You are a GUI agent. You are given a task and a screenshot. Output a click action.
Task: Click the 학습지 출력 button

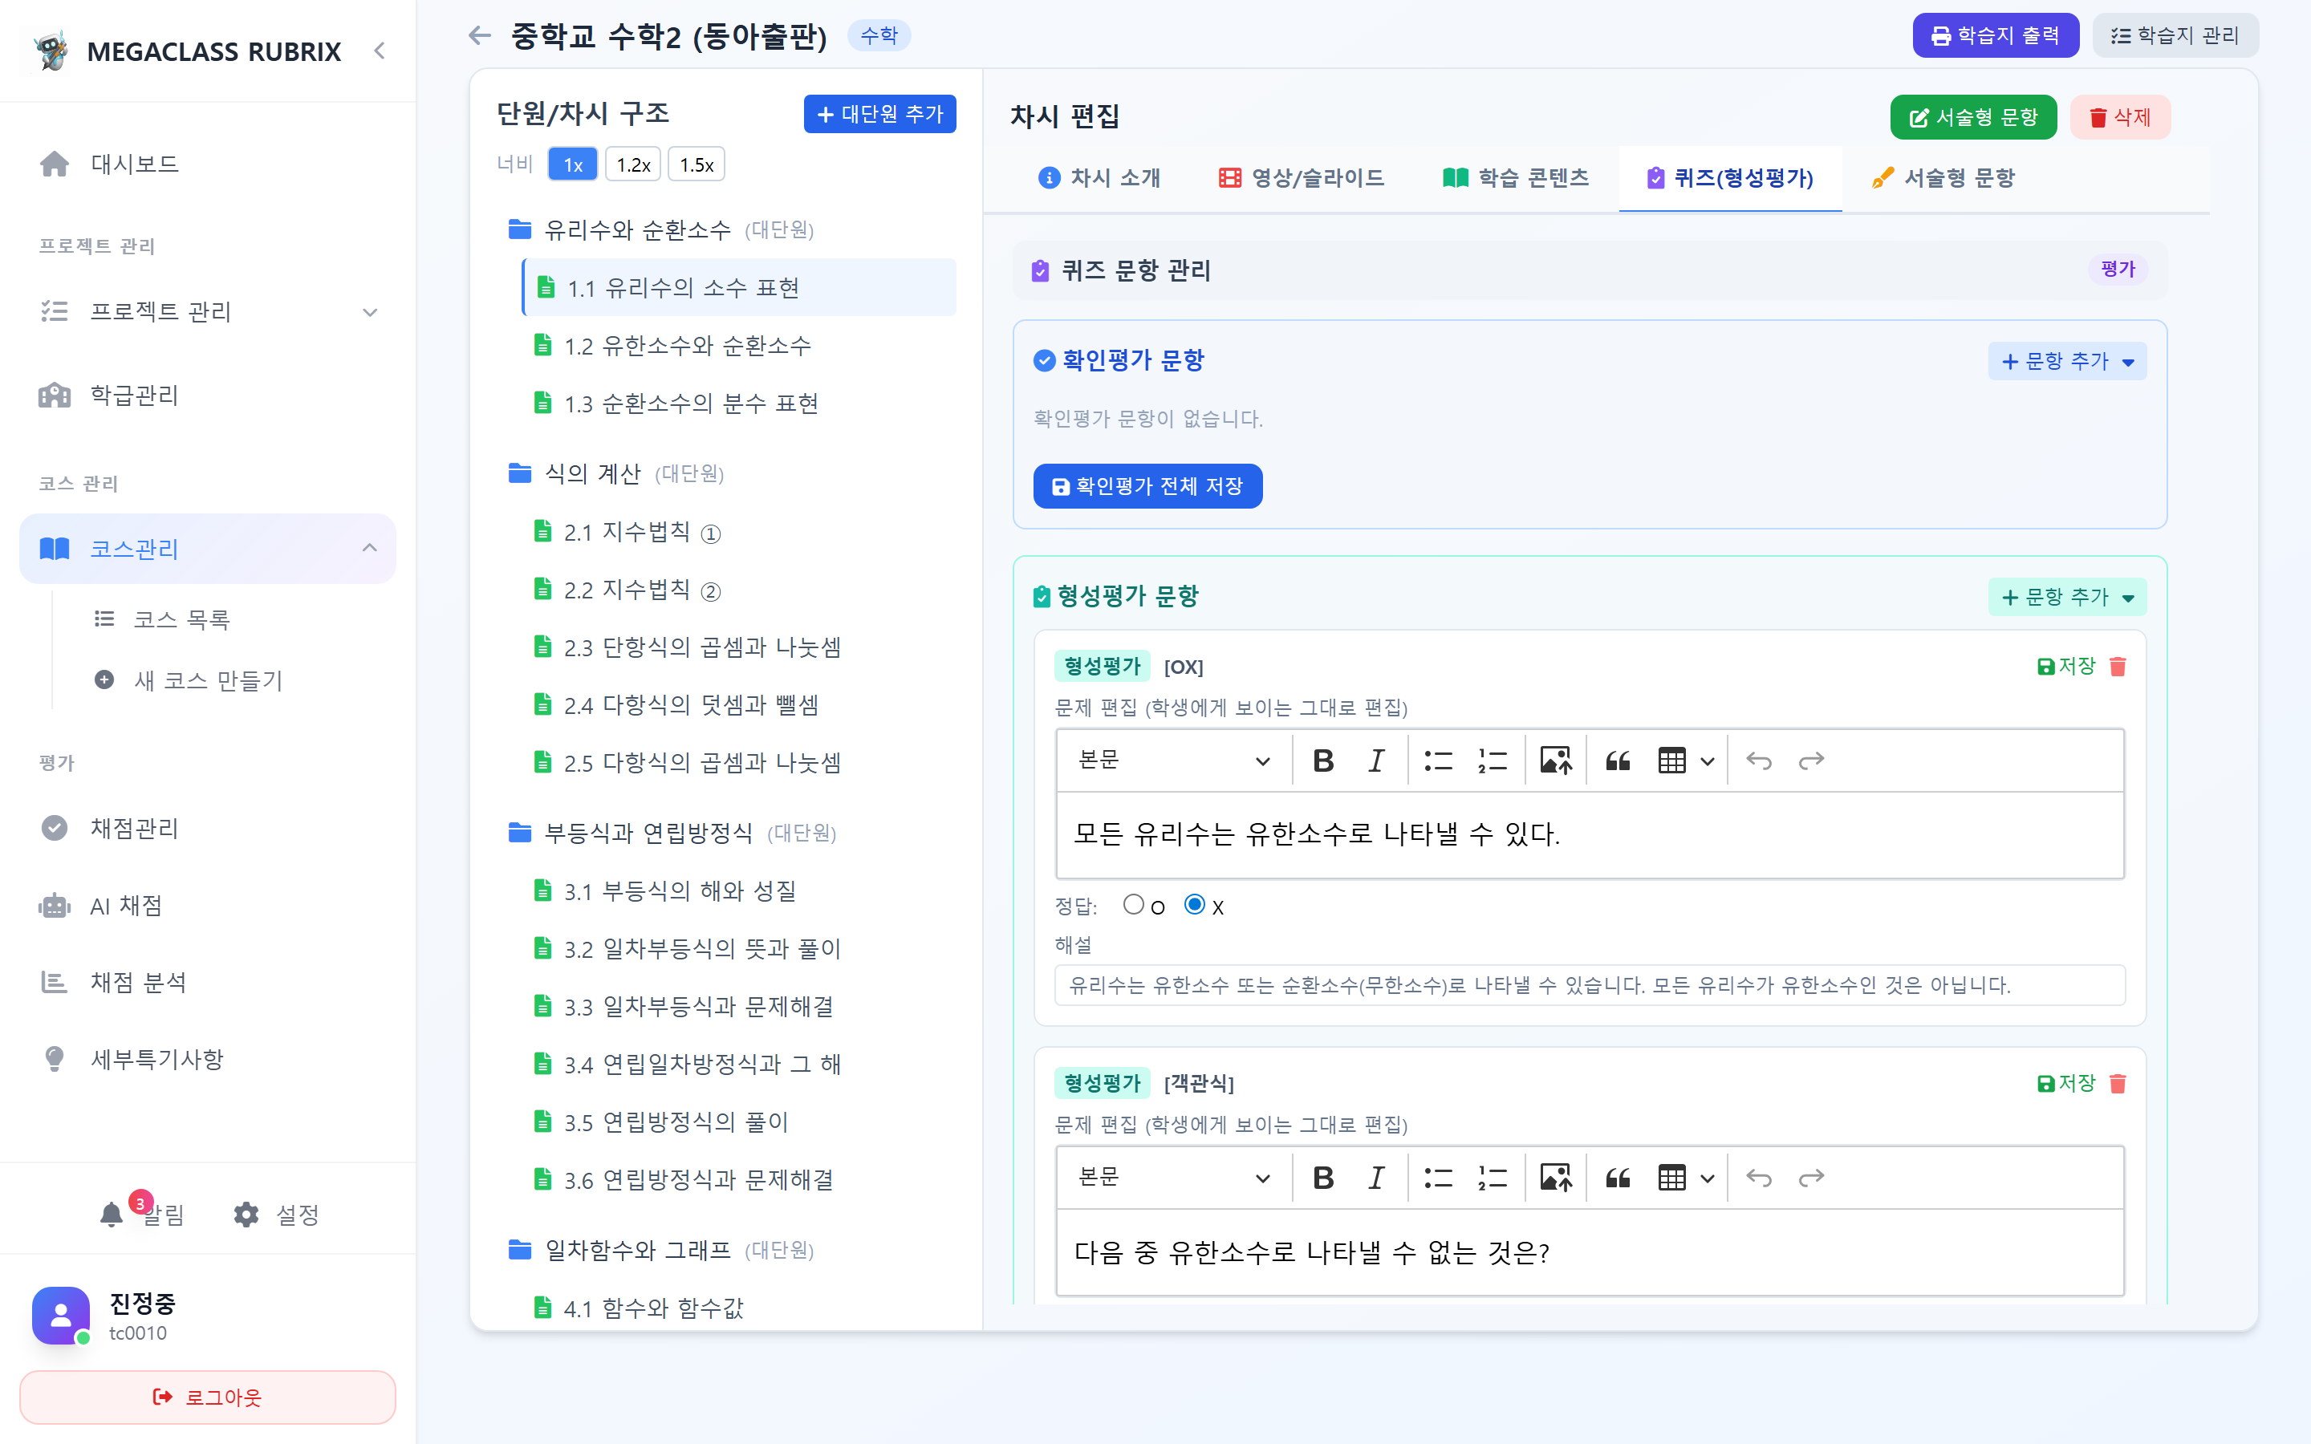1995,34
